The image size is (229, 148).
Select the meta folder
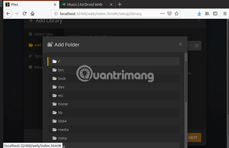(113, 138)
